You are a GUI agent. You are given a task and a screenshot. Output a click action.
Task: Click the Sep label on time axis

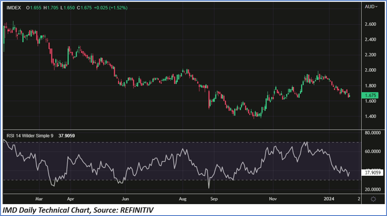[x=214, y=199]
